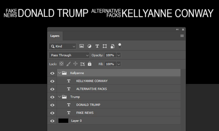Open the Opacity slider dropdown arrow

(x=119, y=55)
